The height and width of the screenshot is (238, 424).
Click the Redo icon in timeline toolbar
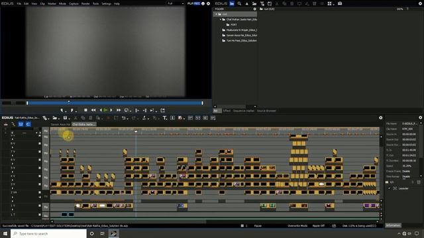pyautogui.click(x=133, y=118)
